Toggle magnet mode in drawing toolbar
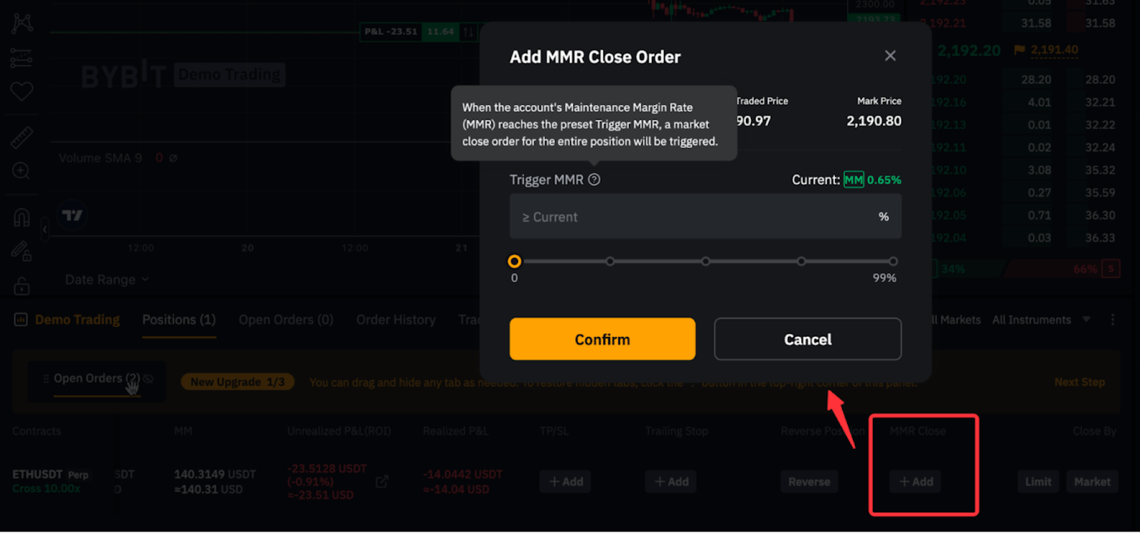Image resolution: width=1140 pixels, height=533 pixels. point(21,217)
